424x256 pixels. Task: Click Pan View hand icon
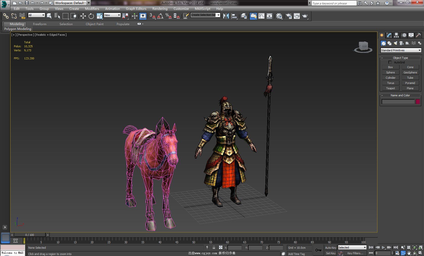click(409, 253)
